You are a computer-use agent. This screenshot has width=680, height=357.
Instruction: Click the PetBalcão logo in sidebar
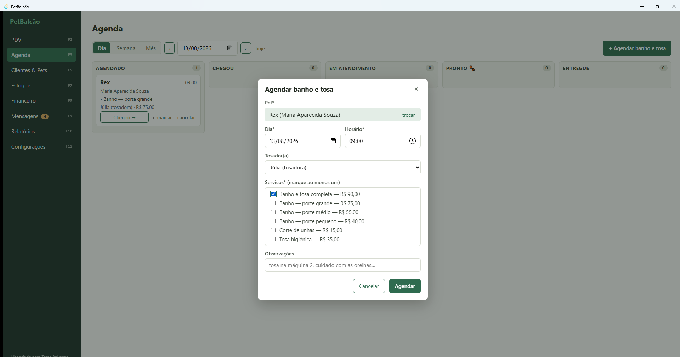[x=25, y=21]
